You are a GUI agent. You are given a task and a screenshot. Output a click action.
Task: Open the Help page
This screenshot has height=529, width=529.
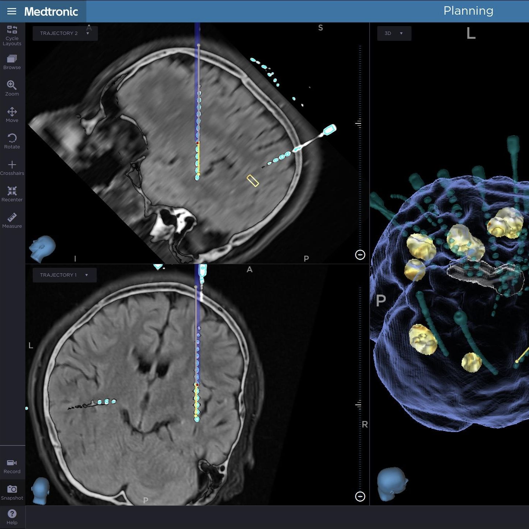(12, 517)
